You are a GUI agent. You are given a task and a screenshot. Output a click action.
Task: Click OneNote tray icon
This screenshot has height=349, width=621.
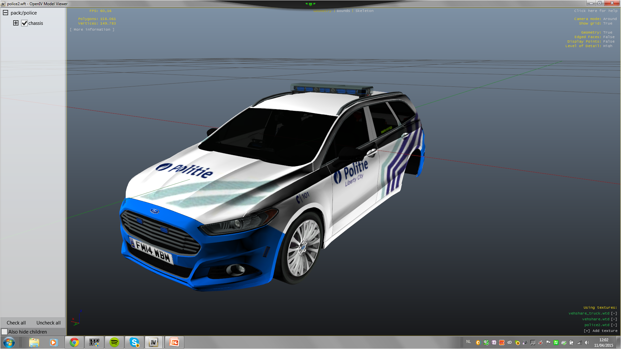tap(494, 343)
